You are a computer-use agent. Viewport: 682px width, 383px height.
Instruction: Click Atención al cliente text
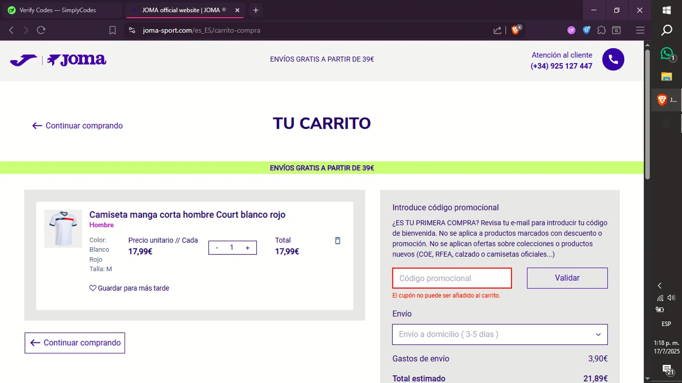pos(562,55)
